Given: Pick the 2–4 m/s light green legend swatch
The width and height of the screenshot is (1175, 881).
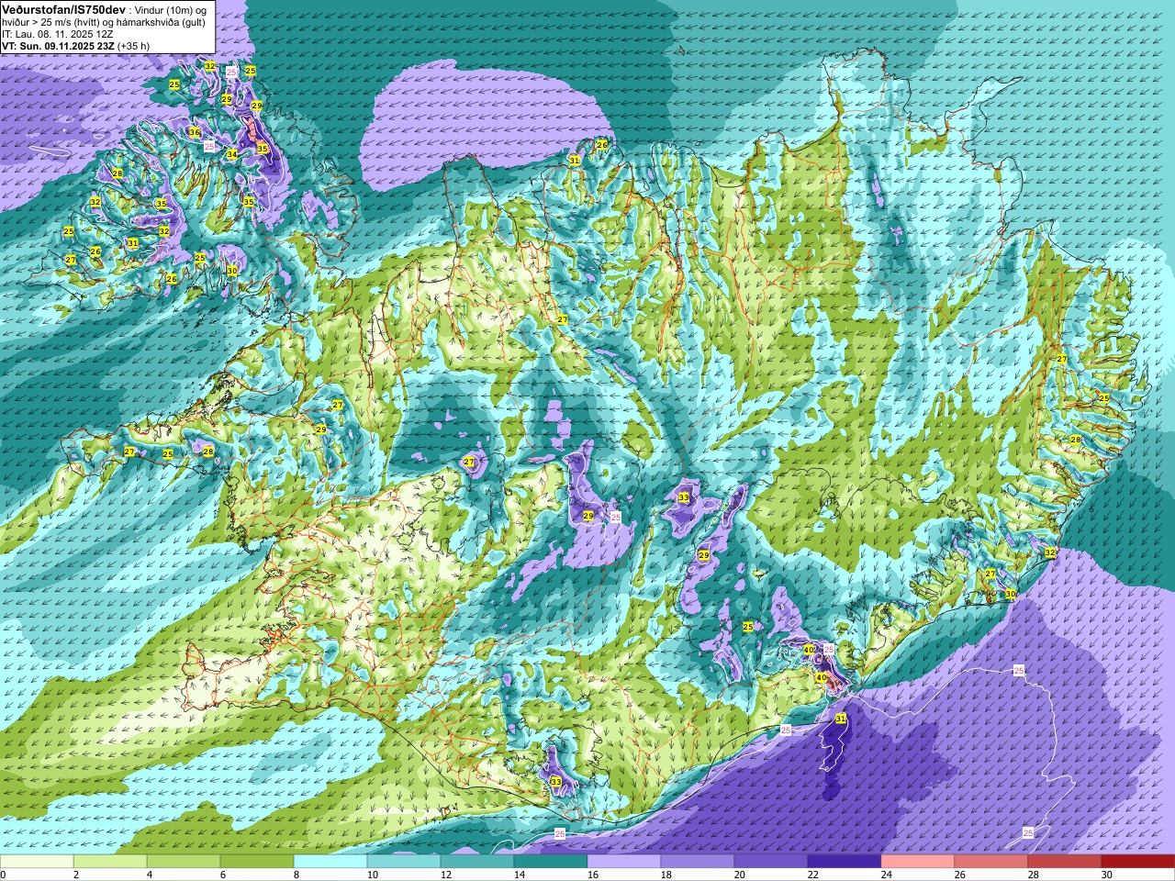Looking at the screenshot, I should click(x=110, y=862).
